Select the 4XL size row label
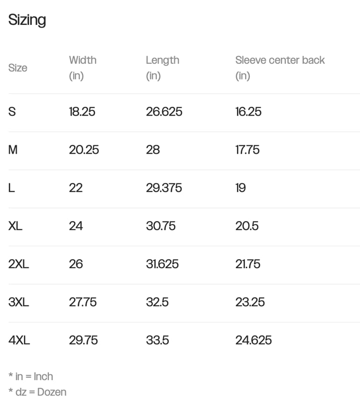Screen dimensions: 360x412 tap(19, 340)
